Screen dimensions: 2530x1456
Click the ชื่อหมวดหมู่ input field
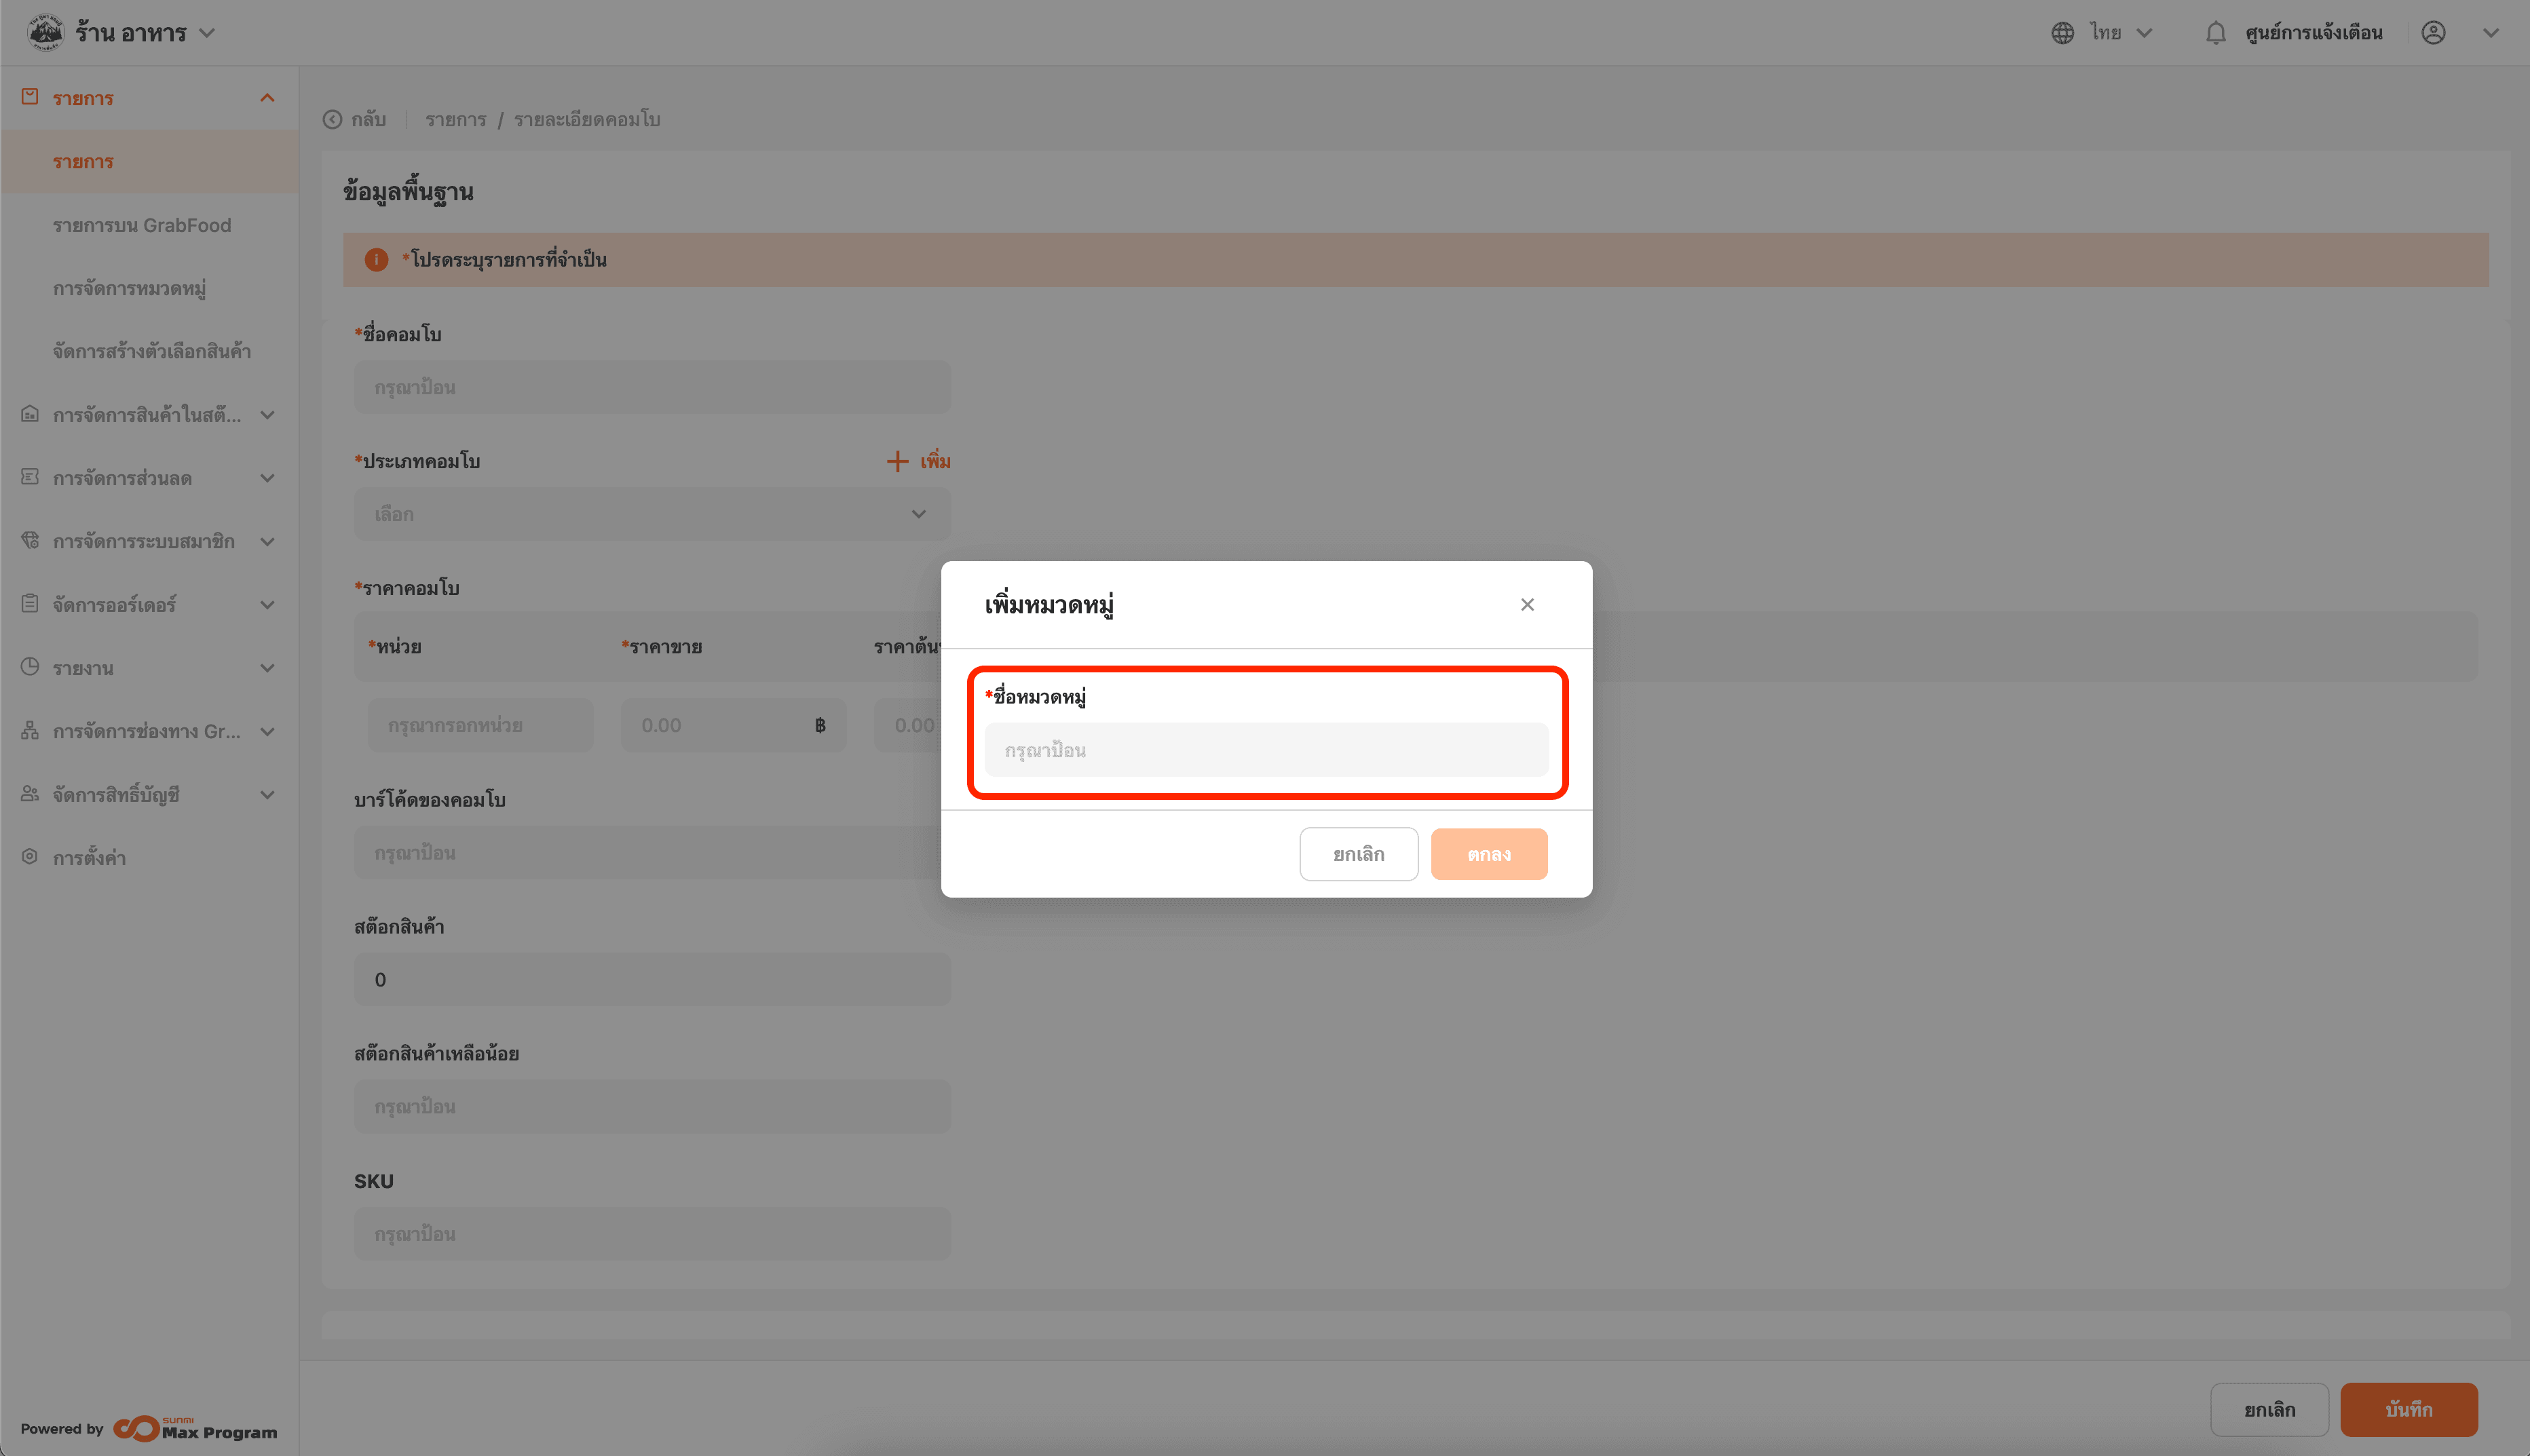(1265, 750)
